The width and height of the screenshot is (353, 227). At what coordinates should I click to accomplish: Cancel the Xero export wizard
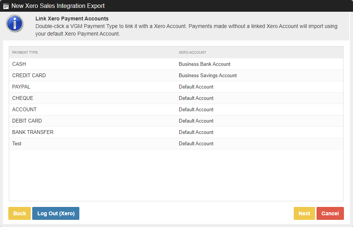(330, 213)
